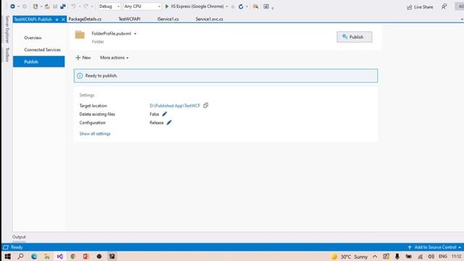Click the plus icon for New profile
This screenshot has width=464, height=261.
(x=78, y=57)
